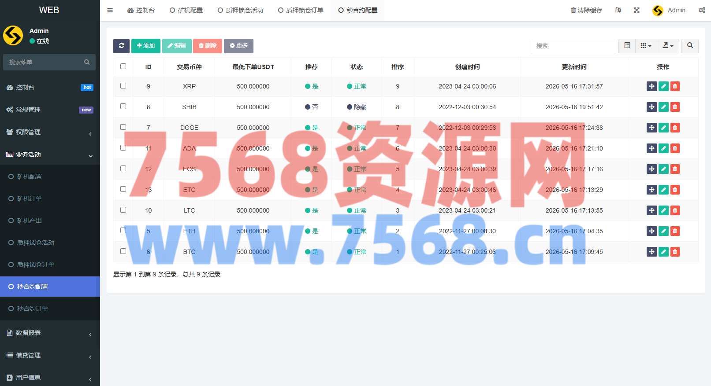Image resolution: width=711 pixels, height=386 pixels.
Task: Click delete trash icon for XRP row
Action: click(x=675, y=86)
